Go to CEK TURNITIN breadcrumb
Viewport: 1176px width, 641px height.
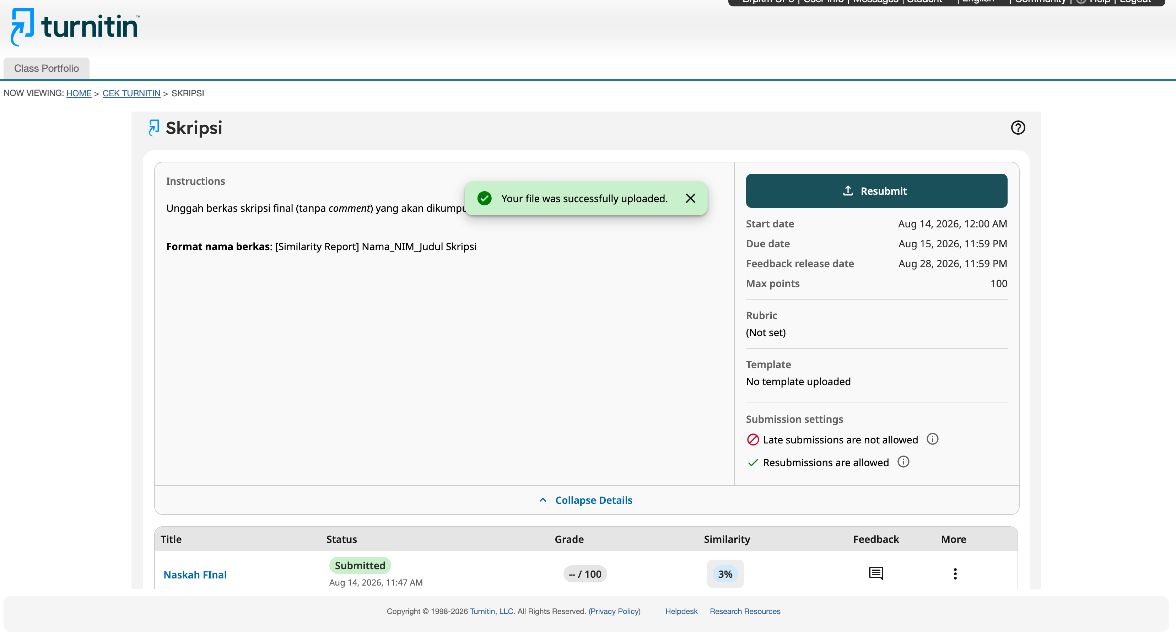pos(131,93)
